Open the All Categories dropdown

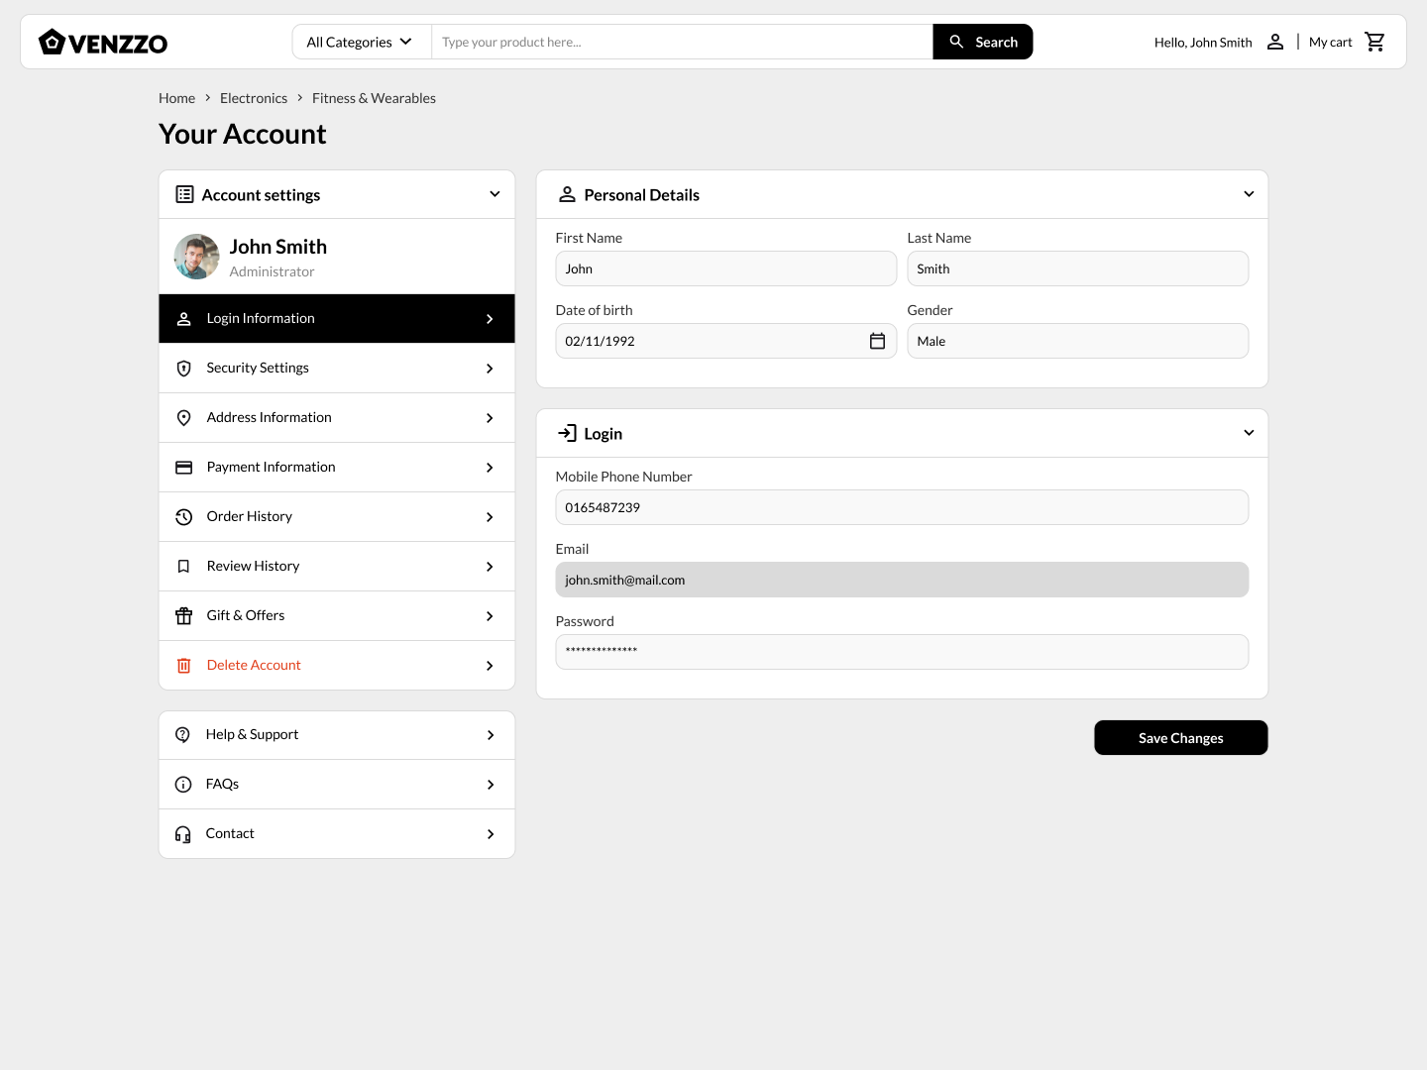pyautogui.click(x=361, y=42)
